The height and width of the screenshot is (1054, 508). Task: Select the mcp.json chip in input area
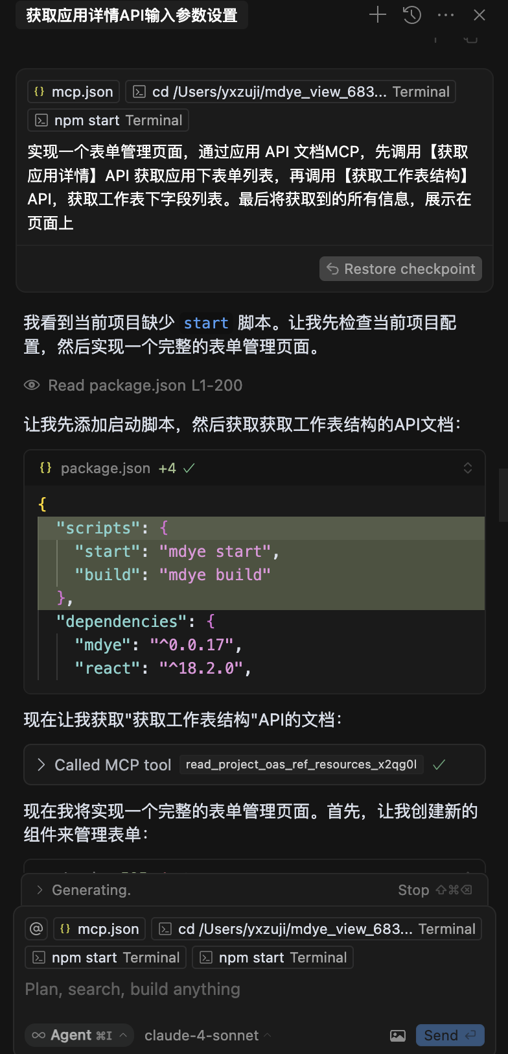99,929
